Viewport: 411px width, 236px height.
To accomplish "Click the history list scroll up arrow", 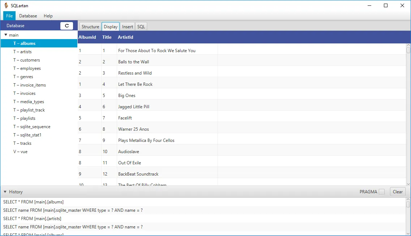I will coord(408,199).
